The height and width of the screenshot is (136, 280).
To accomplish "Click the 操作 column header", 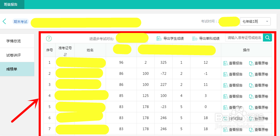I will [246, 50].
